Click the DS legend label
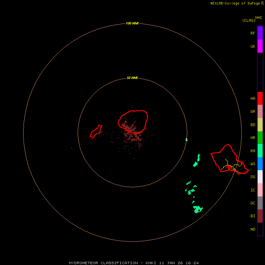 253,177
